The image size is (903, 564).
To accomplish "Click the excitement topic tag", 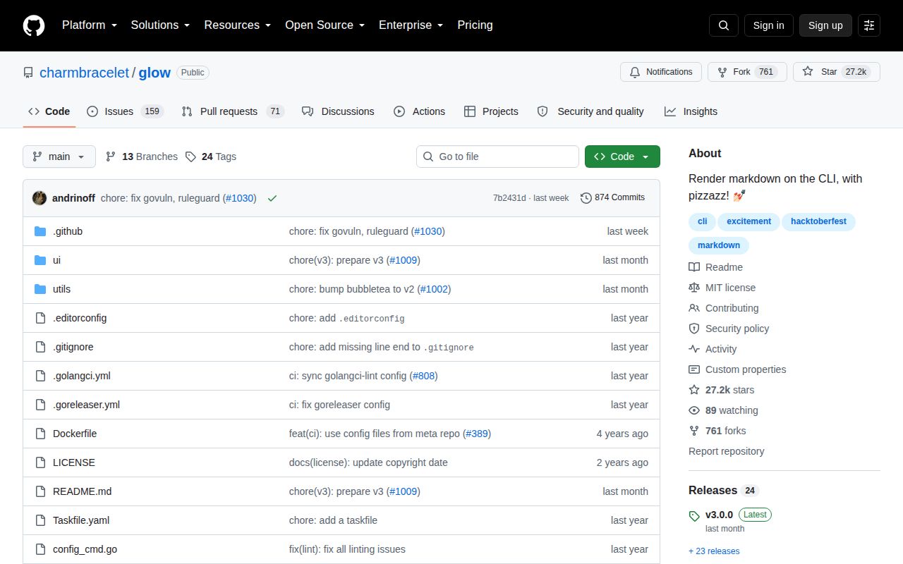I will coord(749,221).
